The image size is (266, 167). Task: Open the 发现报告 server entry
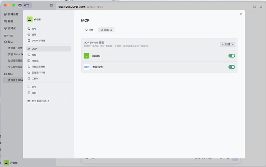click(x=159, y=67)
